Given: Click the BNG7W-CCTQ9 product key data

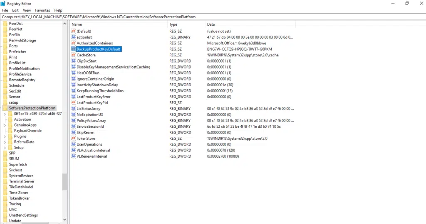Looking at the screenshot, I should tap(239, 49).
